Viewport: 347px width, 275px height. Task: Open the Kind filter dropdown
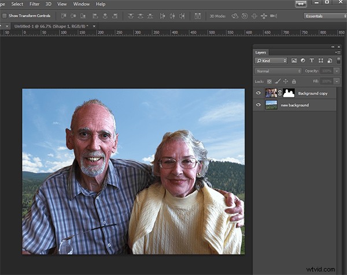271,61
